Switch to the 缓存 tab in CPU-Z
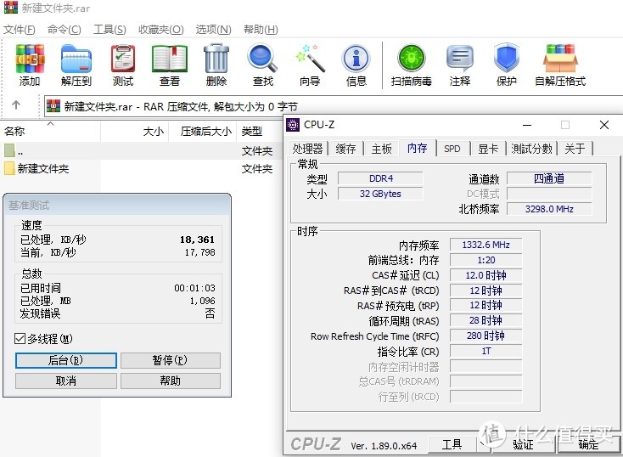 click(345, 149)
